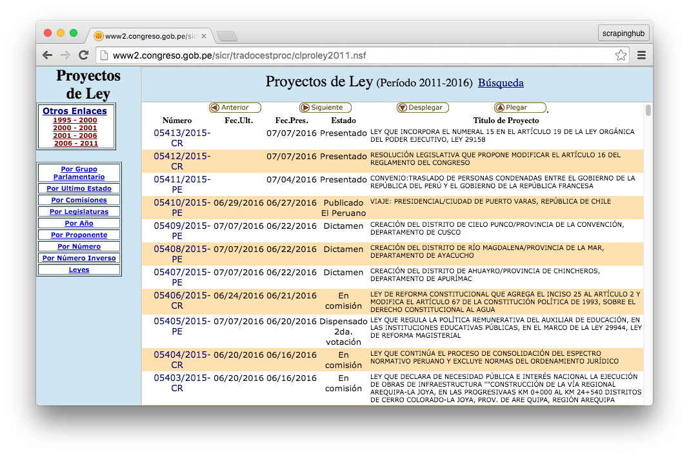The height and width of the screenshot is (457, 689).
Task: Select the 1995 - 2000 period link
Action: click(x=75, y=120)
